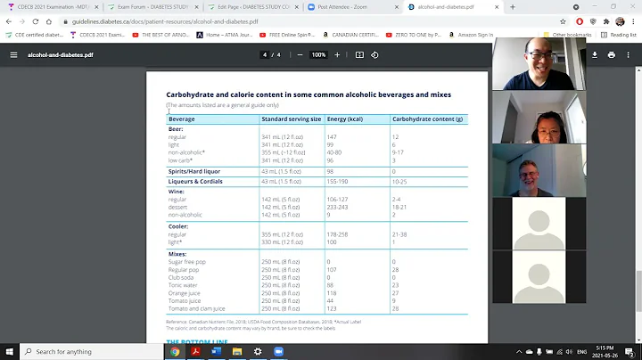642x360 pixels.
Task: Zoom in the PDF with plus button
Action: 337,55
